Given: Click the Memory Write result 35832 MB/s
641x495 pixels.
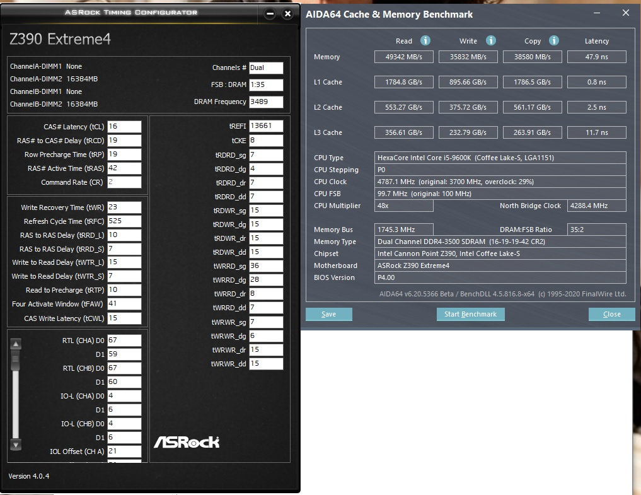Looking at the screenshot, I should click(x=468, y=57).
